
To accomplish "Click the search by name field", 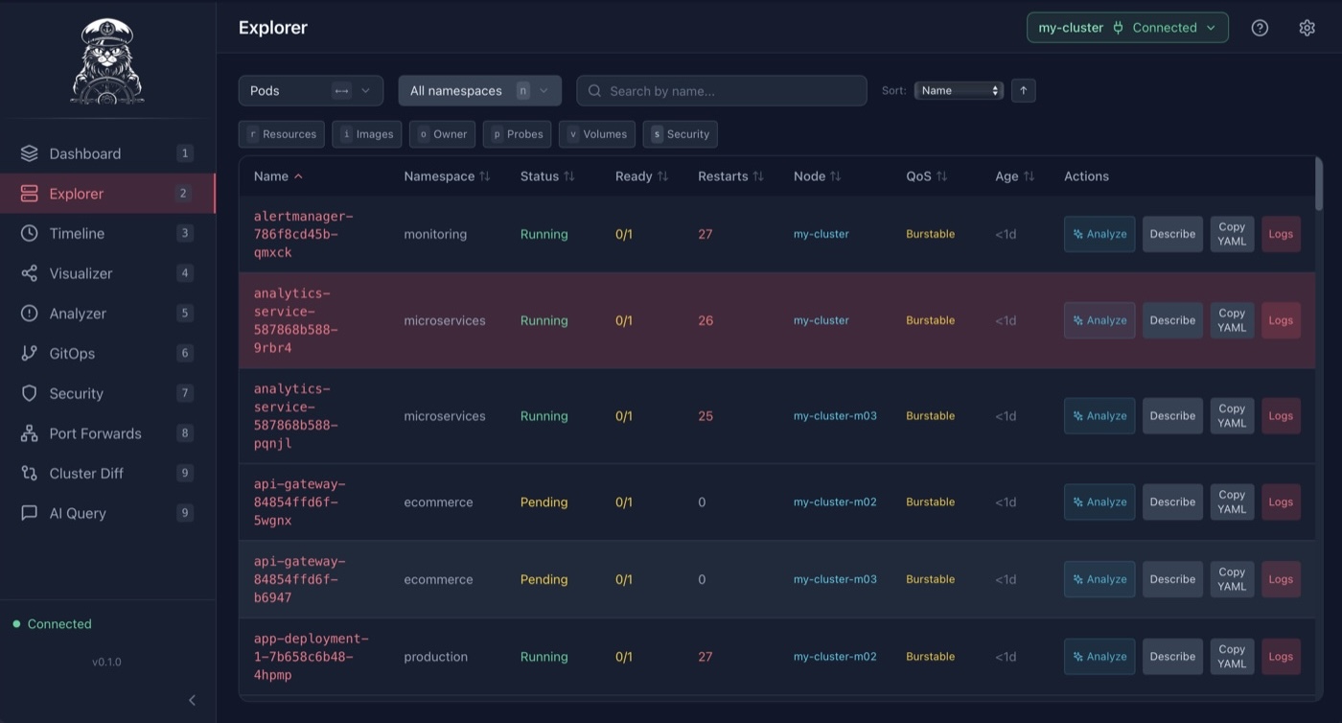I will click(721, 90).
